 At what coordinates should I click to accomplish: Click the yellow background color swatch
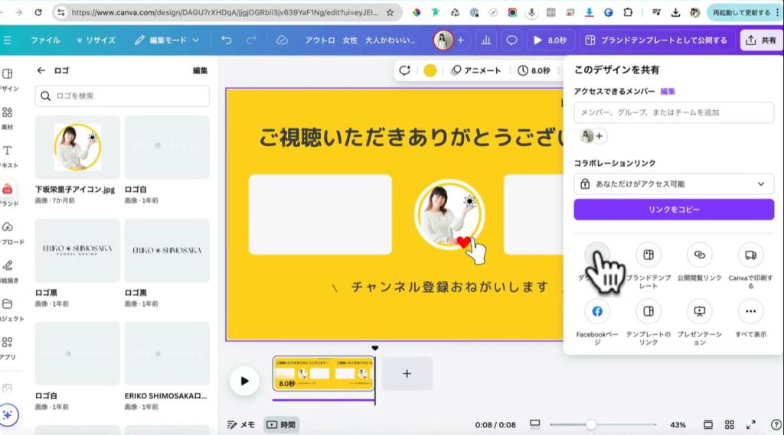point(430,70)
